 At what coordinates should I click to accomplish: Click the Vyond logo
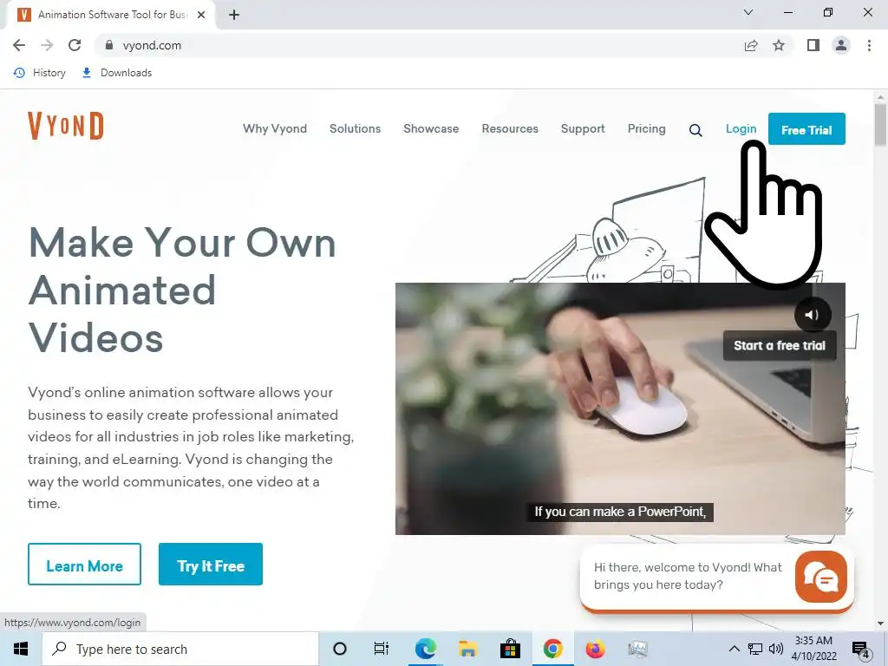pos(66,125)
